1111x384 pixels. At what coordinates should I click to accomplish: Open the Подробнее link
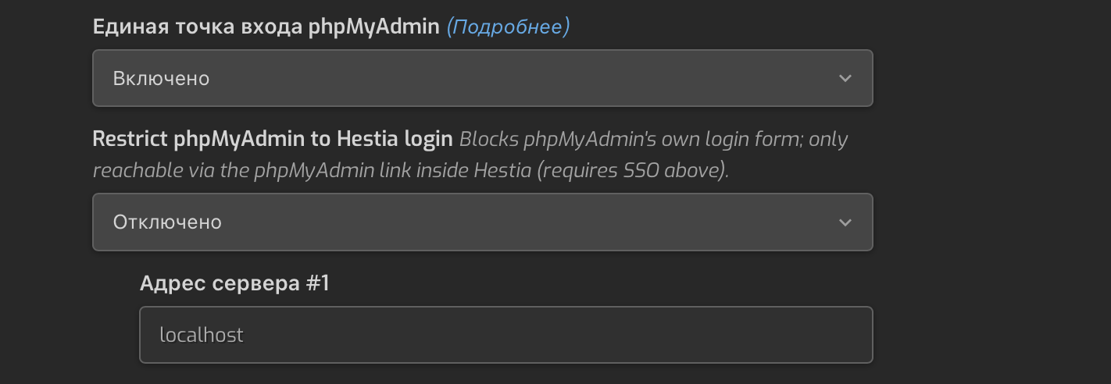point(508,27)
